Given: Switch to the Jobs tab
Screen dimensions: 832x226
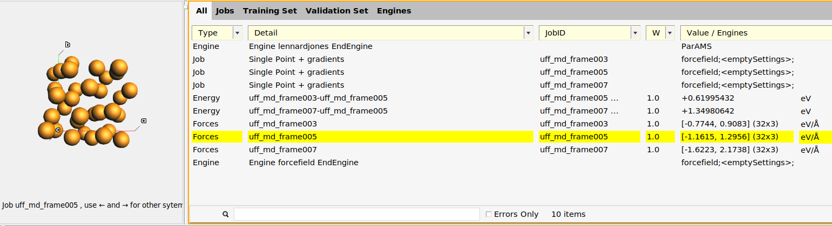Looking at the screenshot, I should pos(225,11).
